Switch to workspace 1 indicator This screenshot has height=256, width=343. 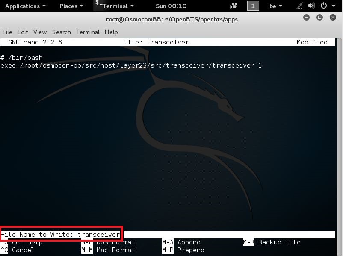(x=253, y=6)
